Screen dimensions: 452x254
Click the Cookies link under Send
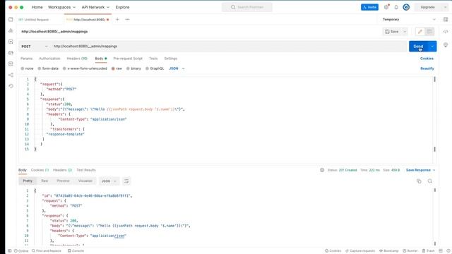[x=427, y=59]
